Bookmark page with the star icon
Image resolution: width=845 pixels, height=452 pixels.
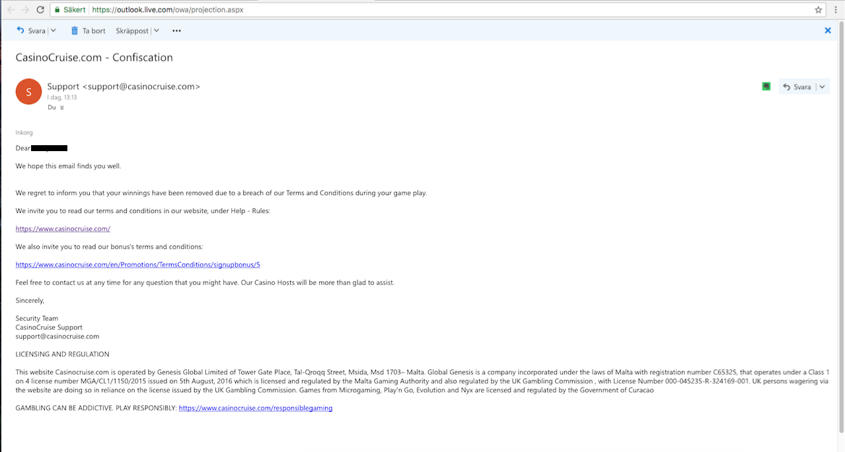819,10
